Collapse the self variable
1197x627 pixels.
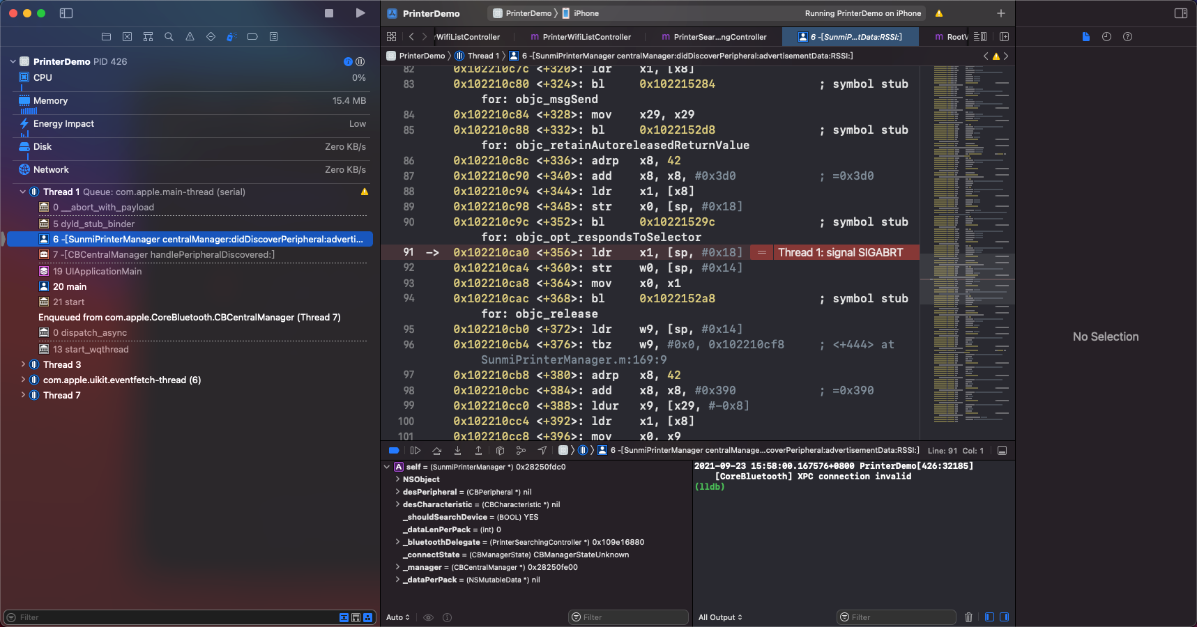point(387,467)
